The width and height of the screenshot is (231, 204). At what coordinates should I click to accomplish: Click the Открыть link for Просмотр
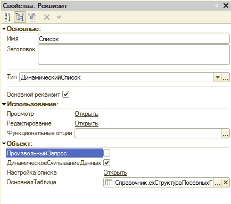[x=86, y=114]
